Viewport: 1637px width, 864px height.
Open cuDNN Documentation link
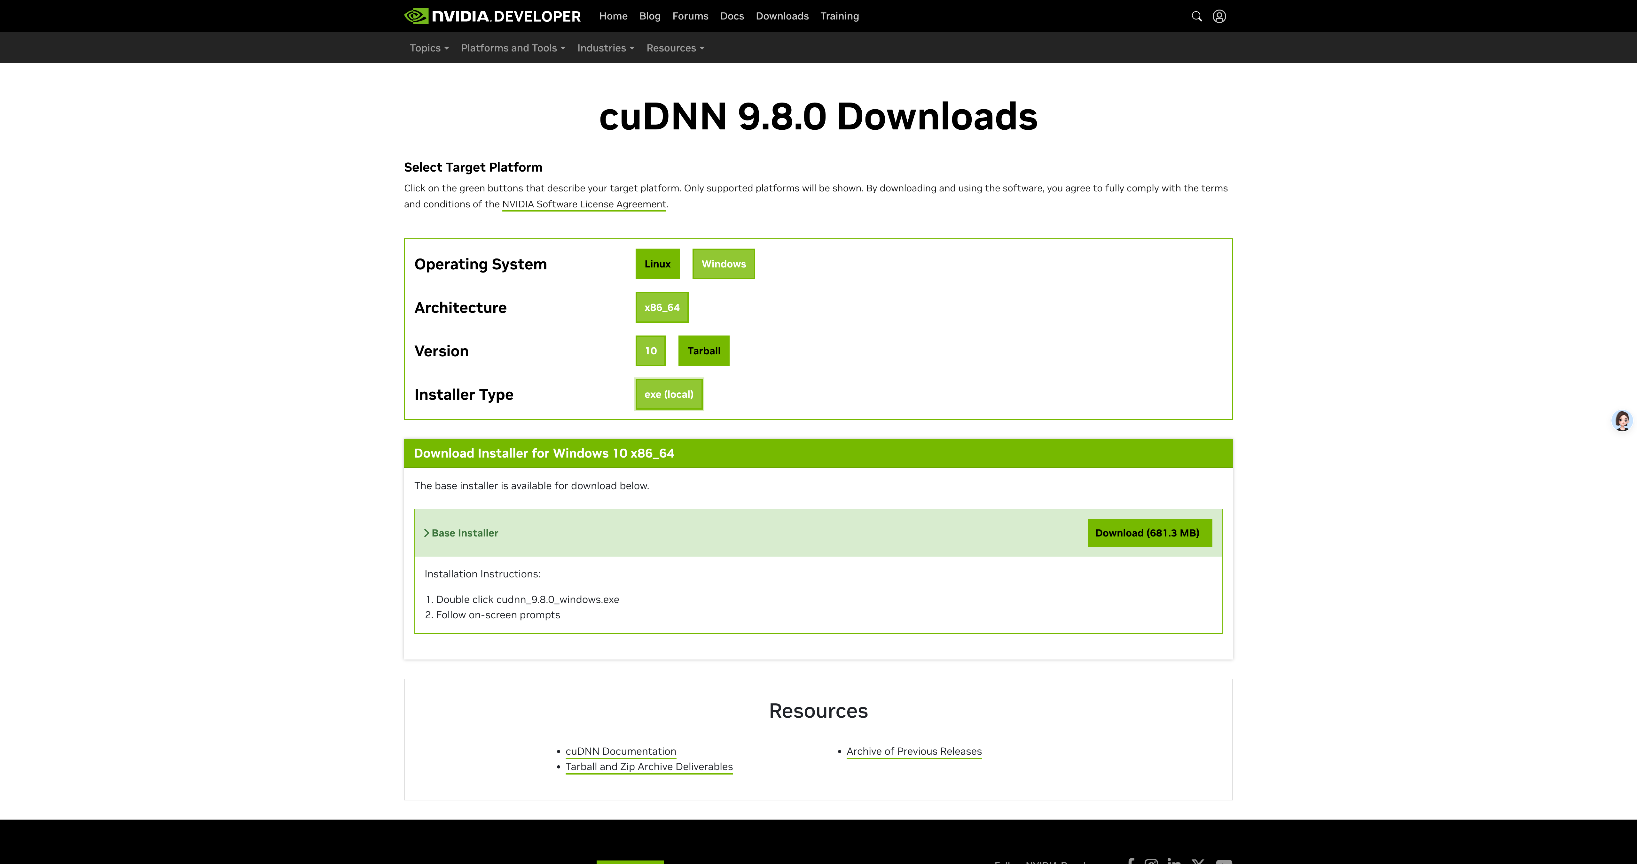pyautogui.click(x=621, y=752)
